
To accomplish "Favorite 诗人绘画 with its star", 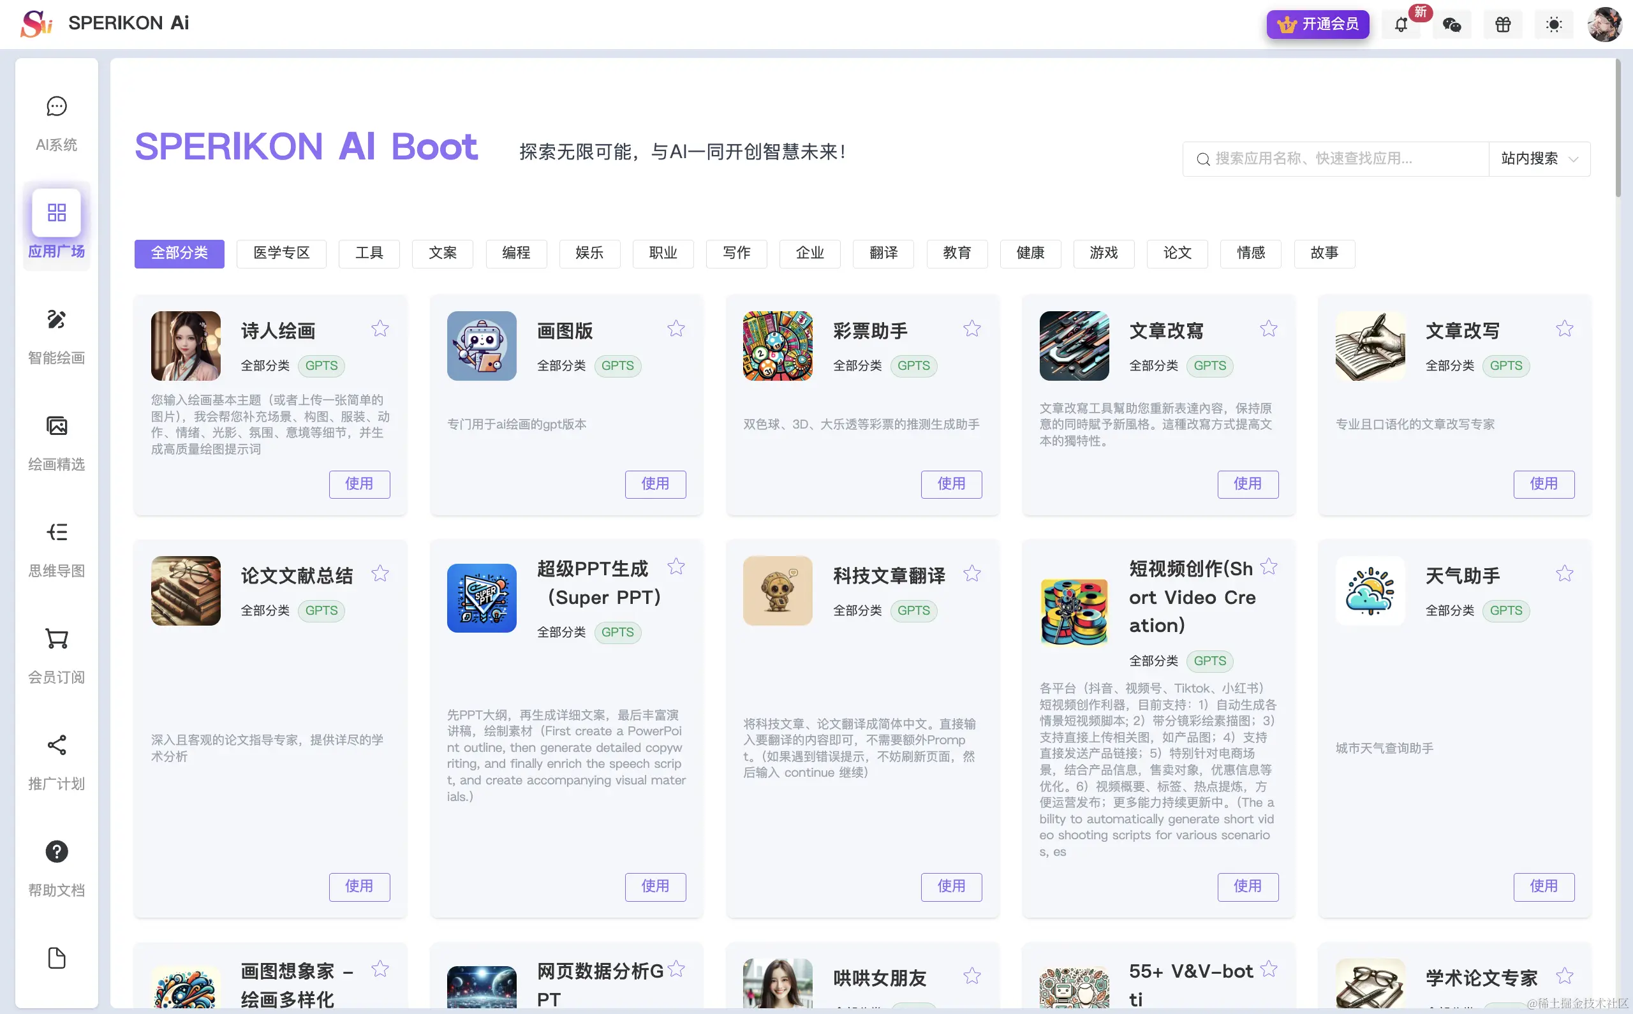I will (x=380, y=328).
